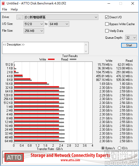This screenshot has width=139, height=166.
Task: Open the Help menu
Action: click(14, 9)
